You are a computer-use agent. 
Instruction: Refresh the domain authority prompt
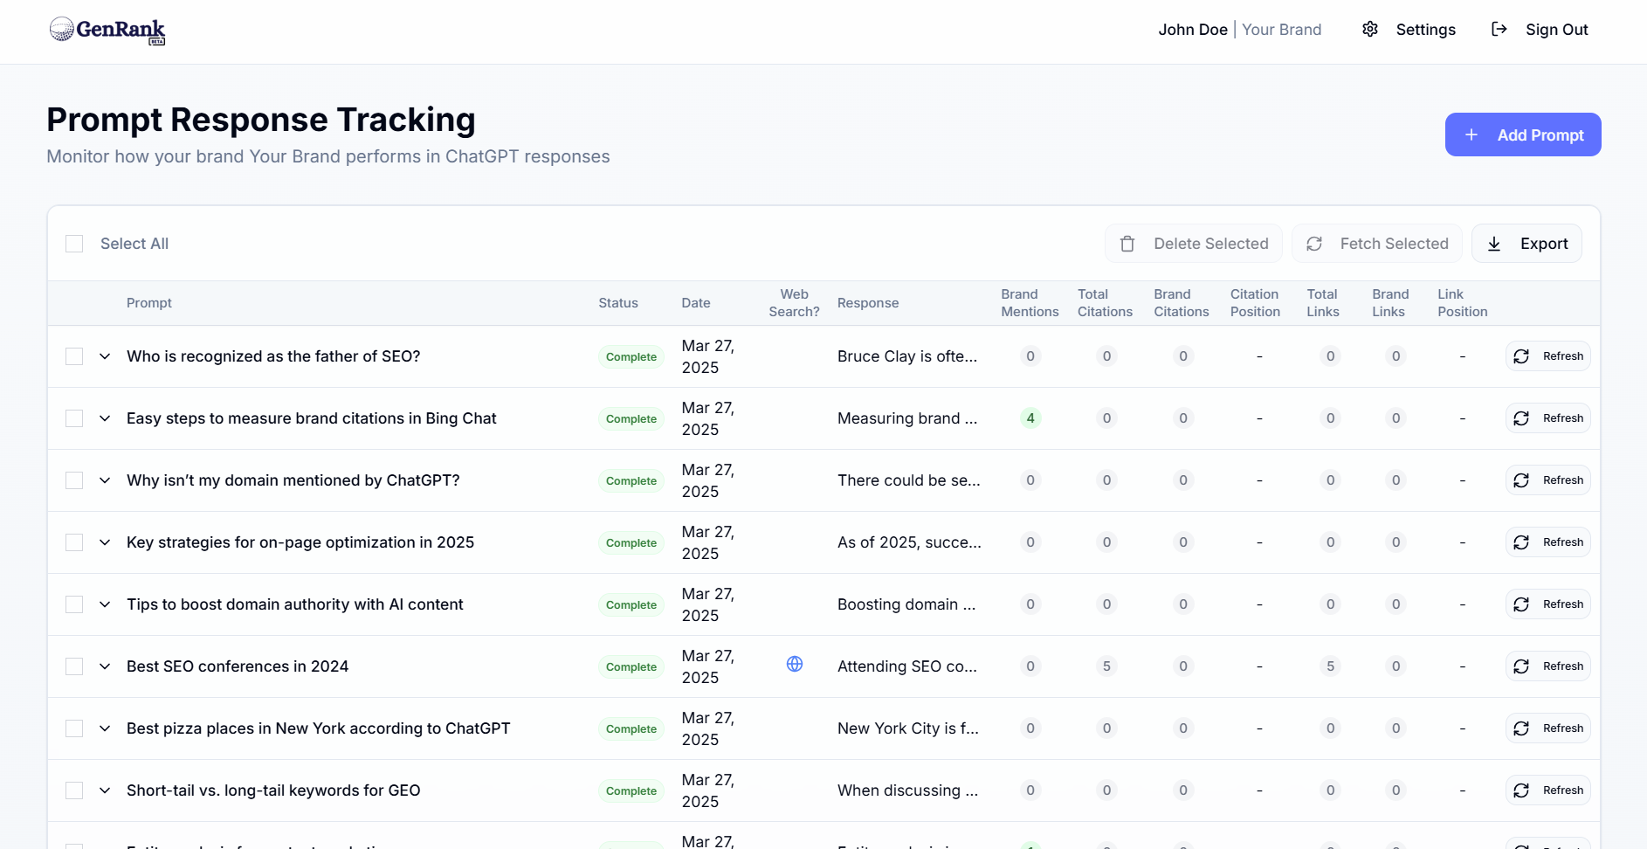tap(1548, 604)
